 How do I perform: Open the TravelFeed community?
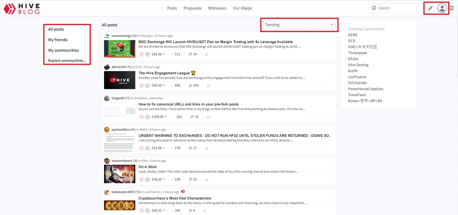coord(357,95)
